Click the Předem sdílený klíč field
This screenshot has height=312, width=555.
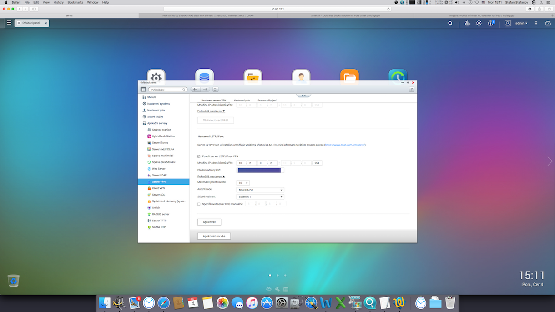point(259,170)
